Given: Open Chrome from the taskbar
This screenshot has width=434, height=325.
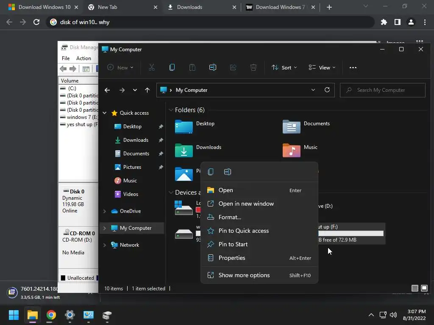Looking at the screenshot, I should pos(51,315).
